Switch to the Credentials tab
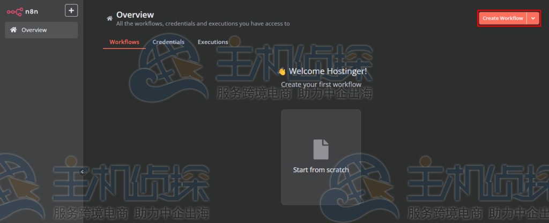This screenshot has height=223, width=549. coord(168,42)
